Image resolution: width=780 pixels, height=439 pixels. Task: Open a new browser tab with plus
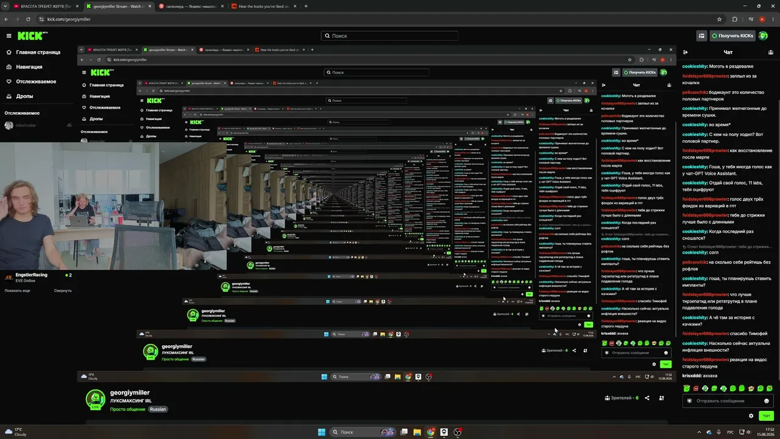306,6
